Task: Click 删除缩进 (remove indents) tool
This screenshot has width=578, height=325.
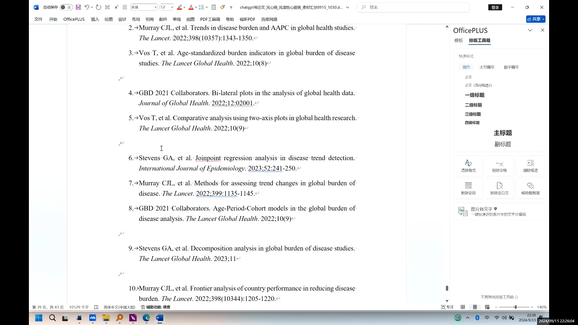Action: [530, 166]
